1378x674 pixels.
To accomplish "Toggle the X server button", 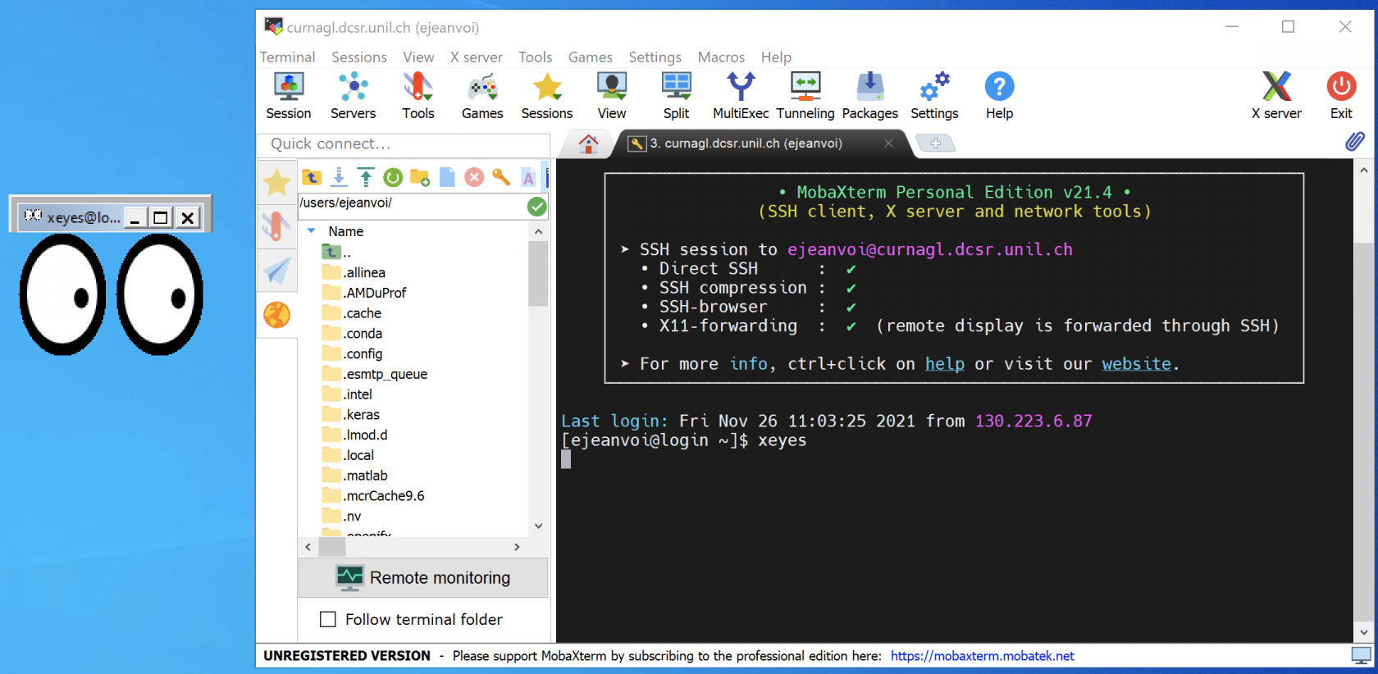I will (x=1275, y=96).
